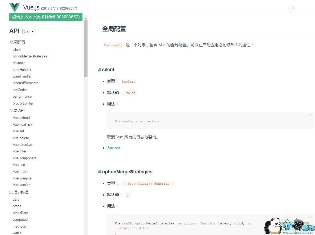Open Vue.set sidebar entry
This screenshot has height=235, width=315.
[18, 131]
